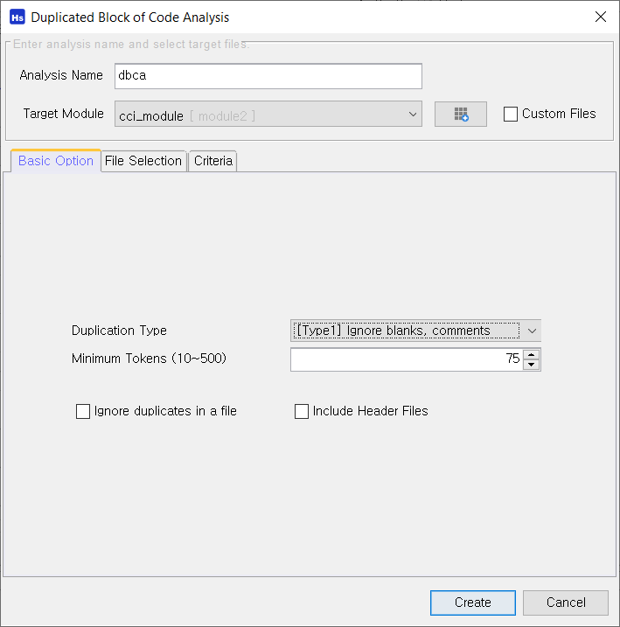Select the Basic Option tab
Viewport: 620px width, 627px height.
tap(56, 161)
